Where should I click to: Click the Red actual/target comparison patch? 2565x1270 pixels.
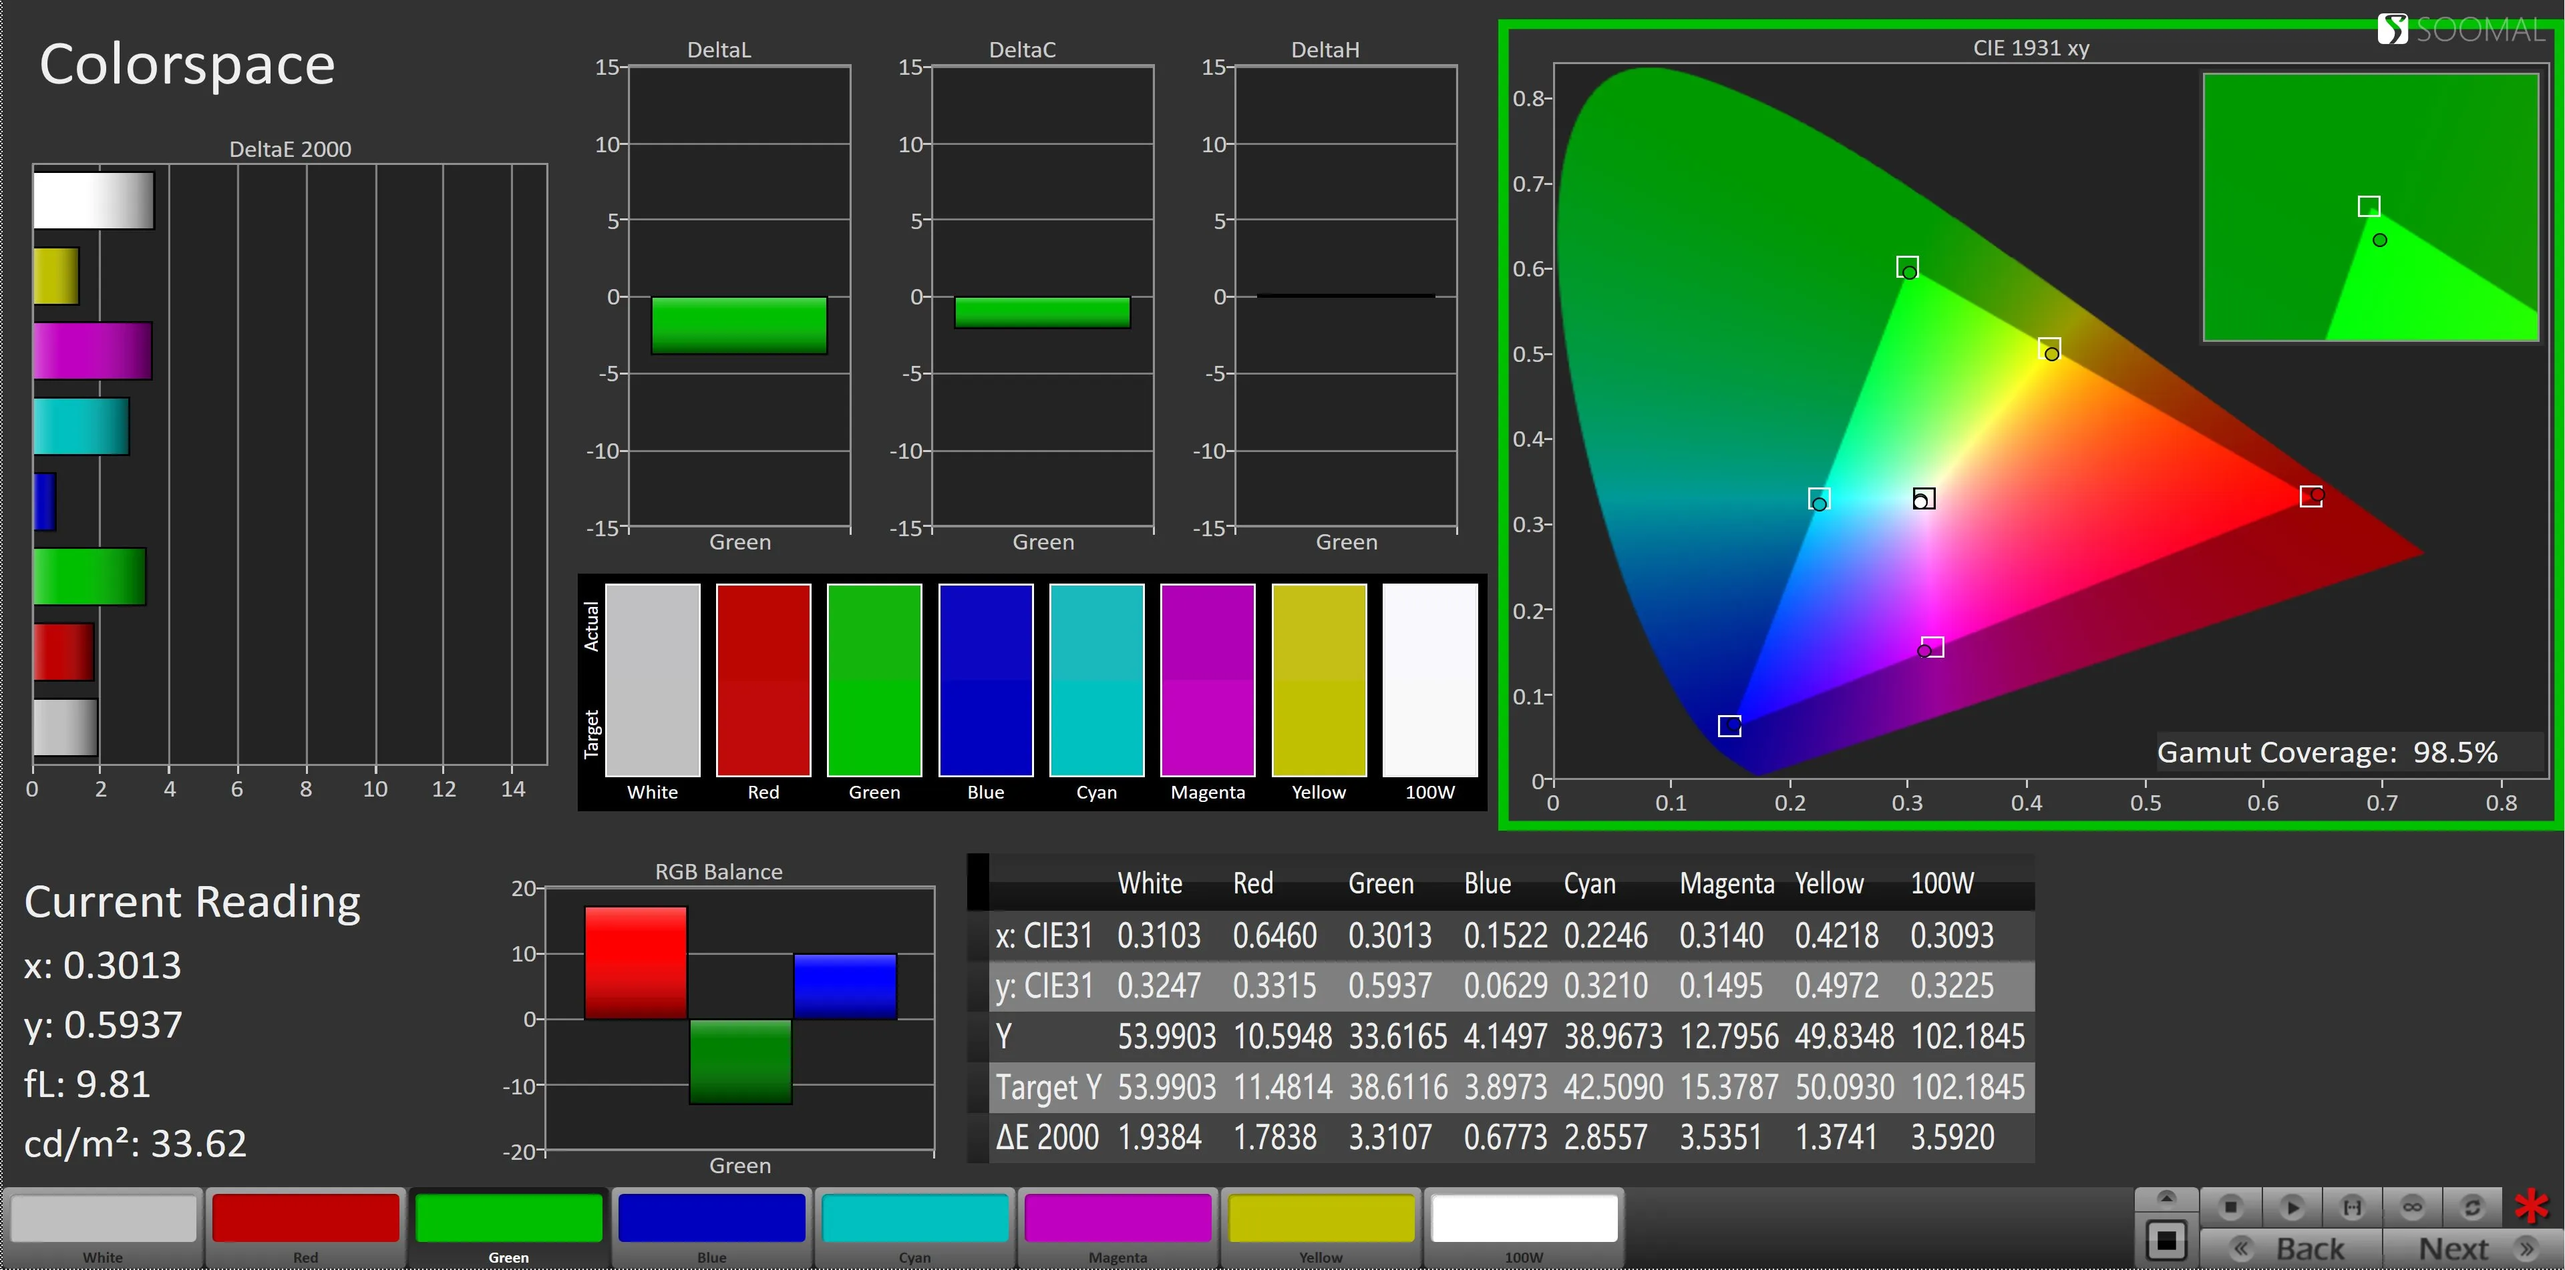763,680
